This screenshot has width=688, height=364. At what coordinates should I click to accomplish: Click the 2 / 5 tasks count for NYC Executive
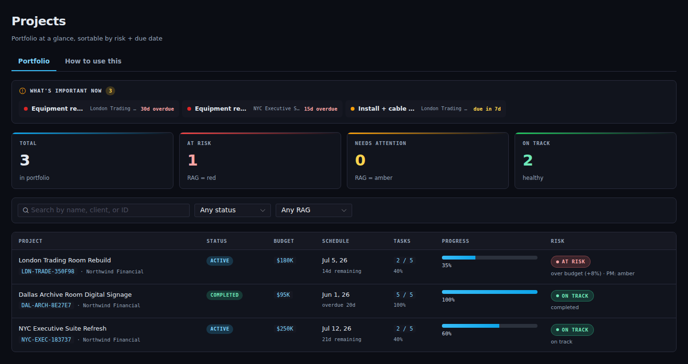pos(405,329)
